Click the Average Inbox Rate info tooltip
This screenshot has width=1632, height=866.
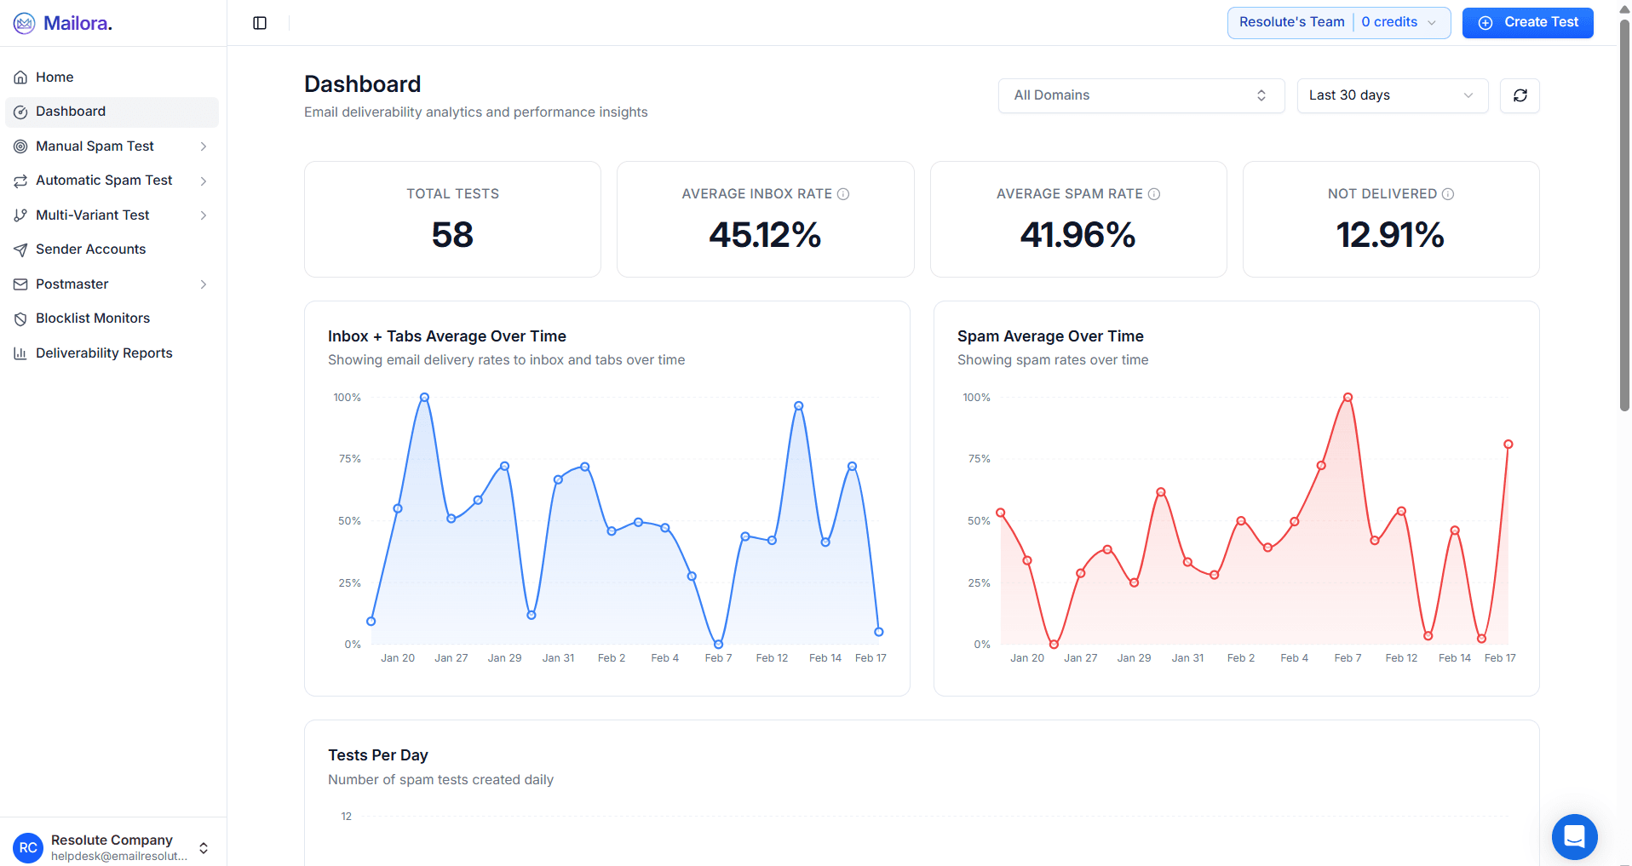(842, 193)
